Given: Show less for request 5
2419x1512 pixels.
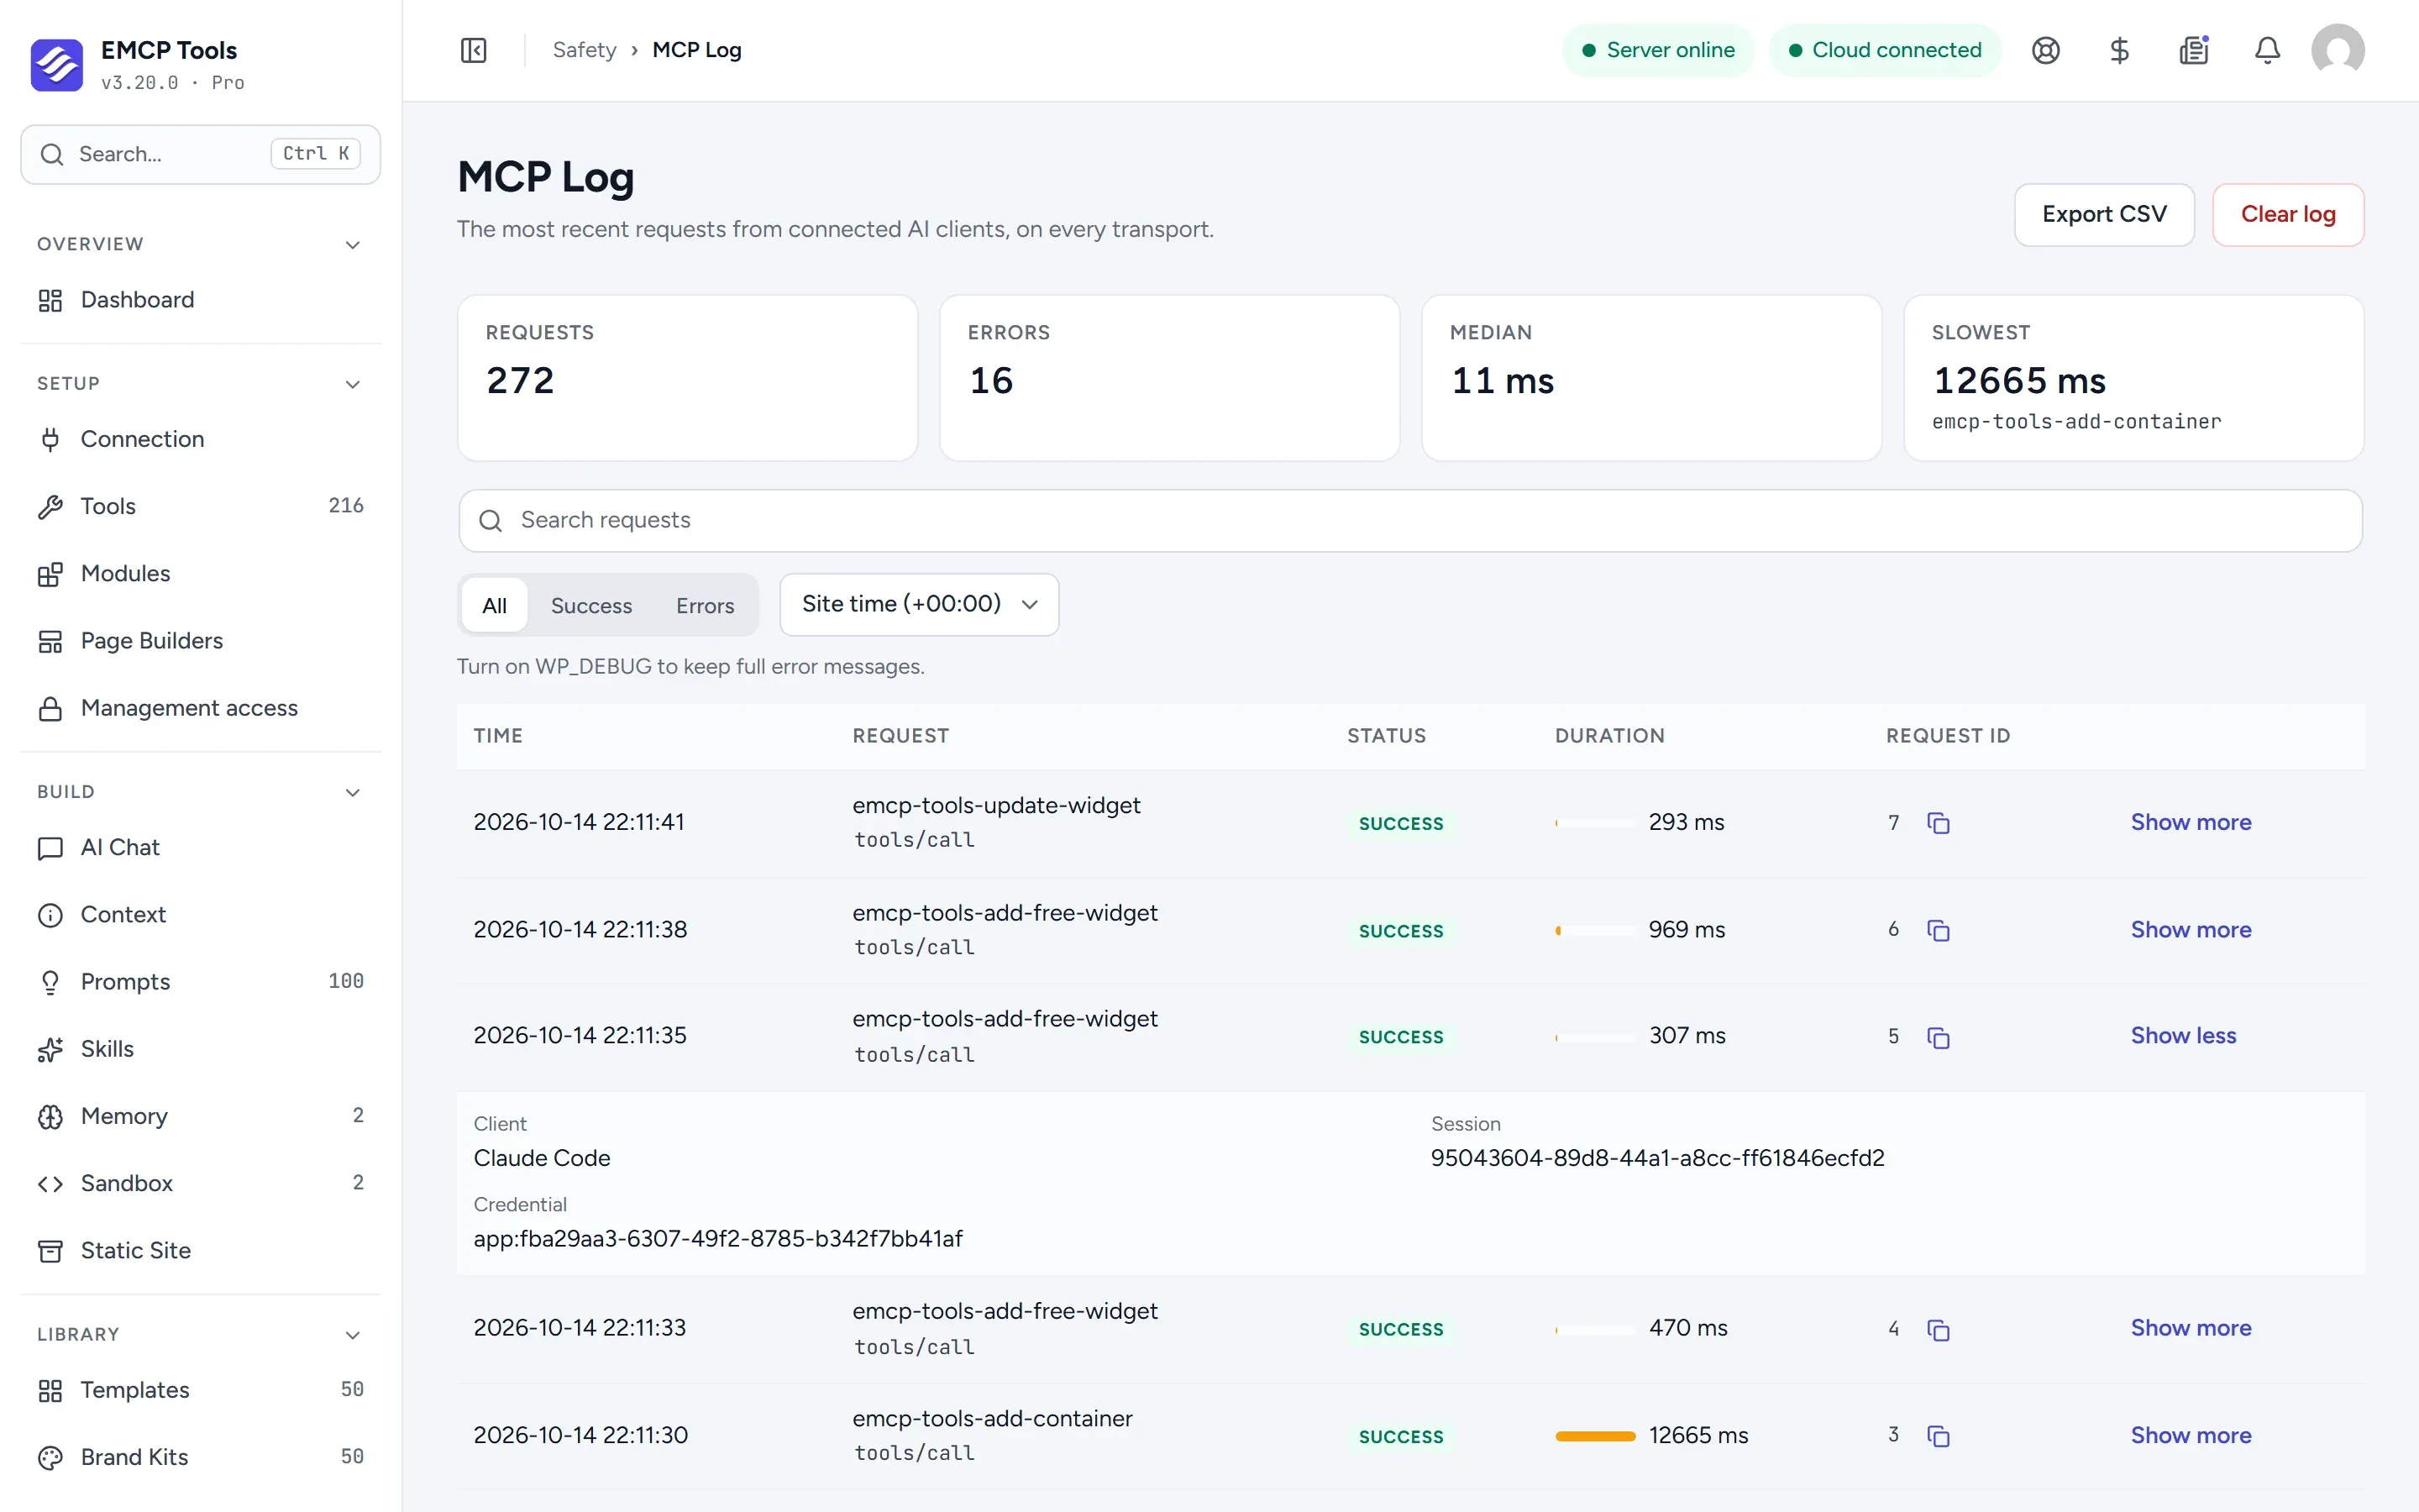Looking at the screenshot, I should (2183, 1035).
